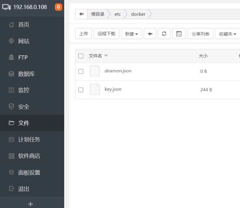Click the FTP globe icon in sidebar
Screen dimensions: 240x208
tap(11, 57)
